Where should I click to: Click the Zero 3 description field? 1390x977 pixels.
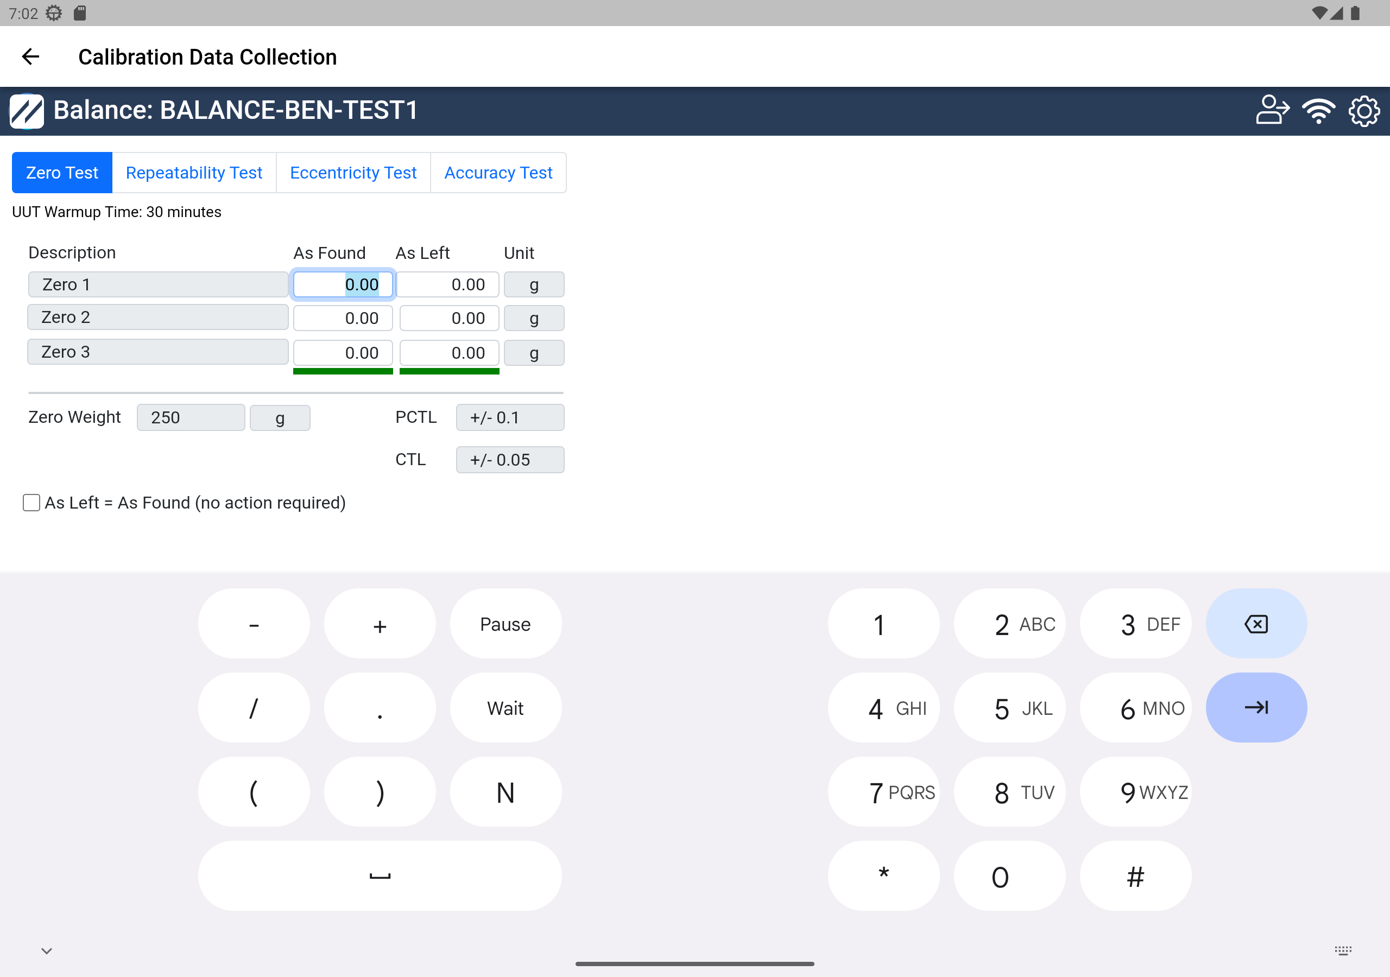(x=158, y=352)
